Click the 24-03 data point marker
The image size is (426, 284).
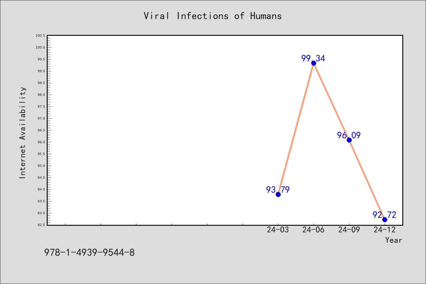pos(278,194)
